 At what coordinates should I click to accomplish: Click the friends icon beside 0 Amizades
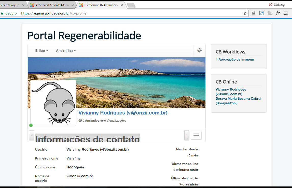tap(80, 120)
